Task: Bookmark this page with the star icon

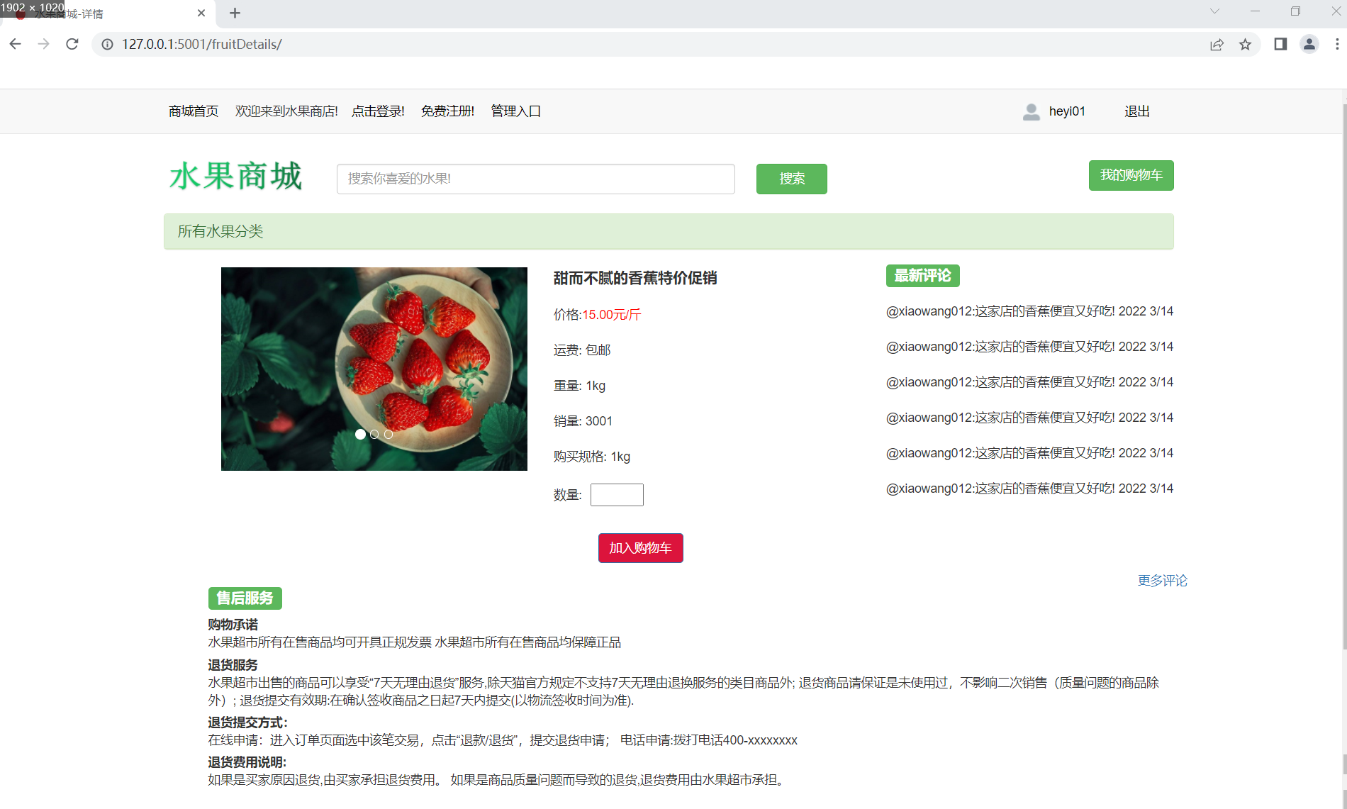Action: click(1245, 44)
